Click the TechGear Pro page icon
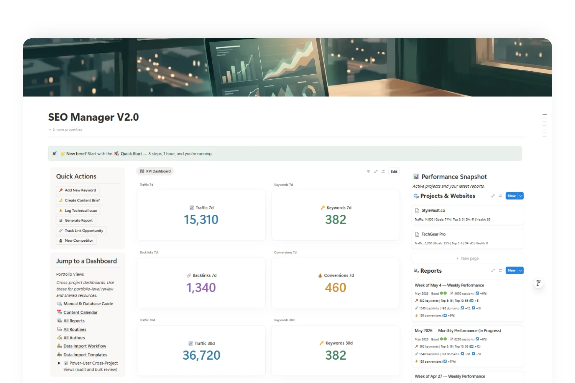Screen dimensions: 575x383 [x=417, y=234]
